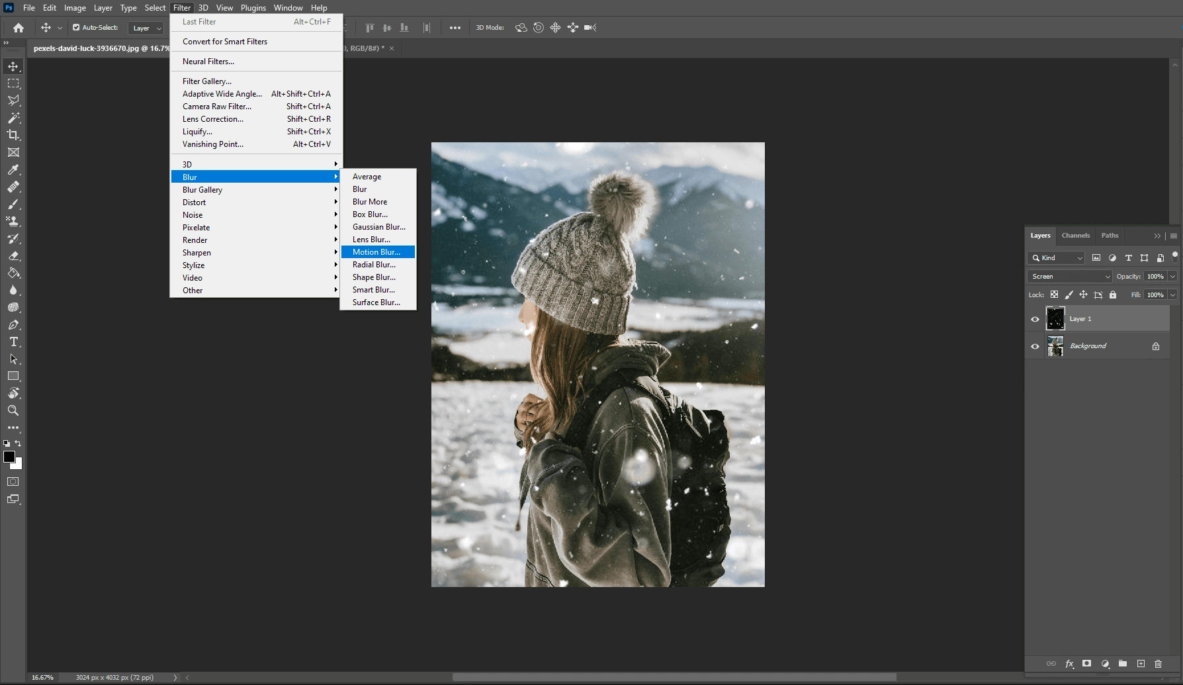Toggle lock all on layer
The image size is (1183, 685).
coord(1113,295)
